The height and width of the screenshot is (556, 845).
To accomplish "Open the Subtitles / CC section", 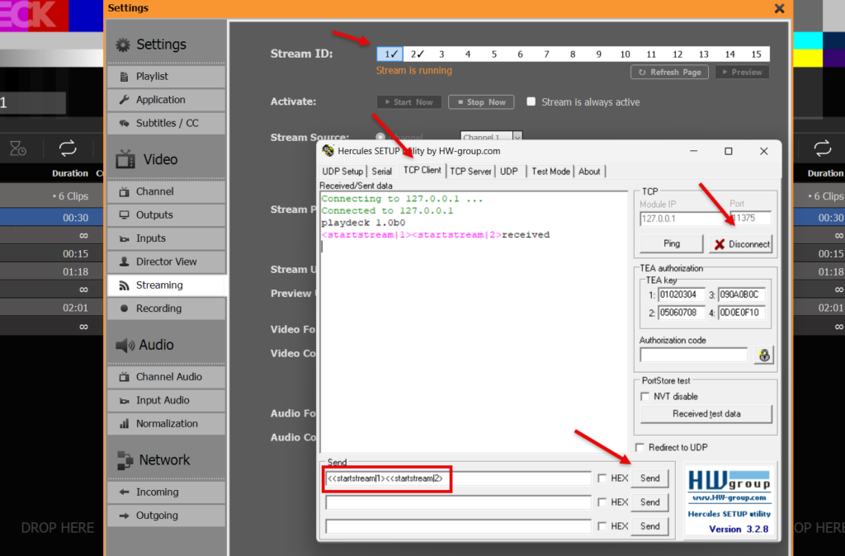I will point(166,123).
